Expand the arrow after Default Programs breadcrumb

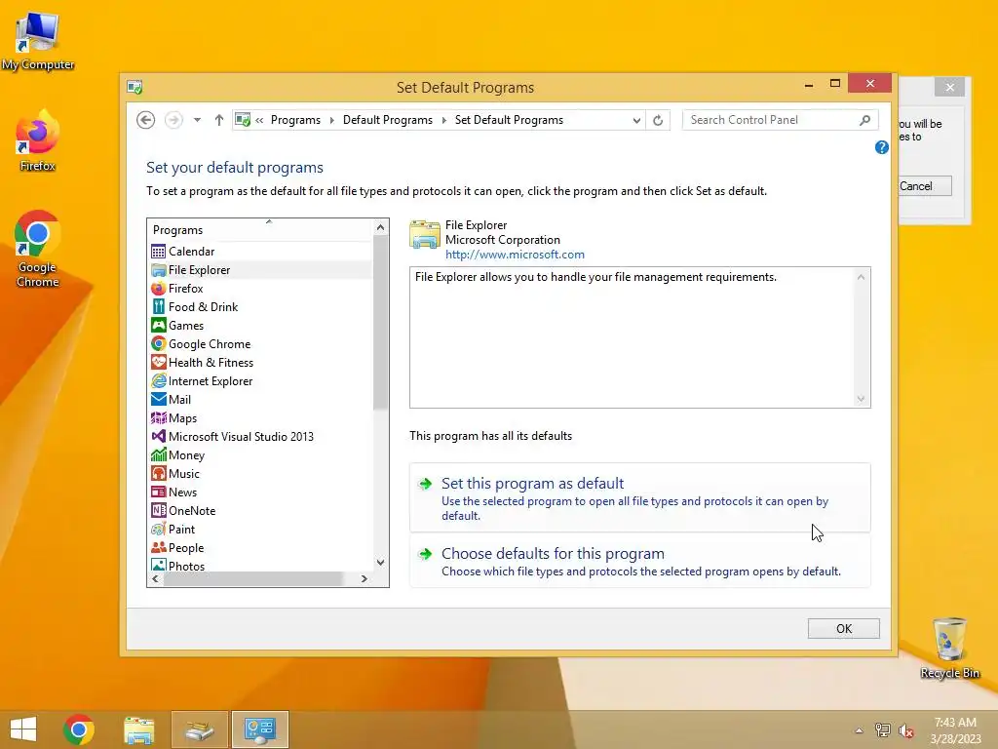pos(443,120)
